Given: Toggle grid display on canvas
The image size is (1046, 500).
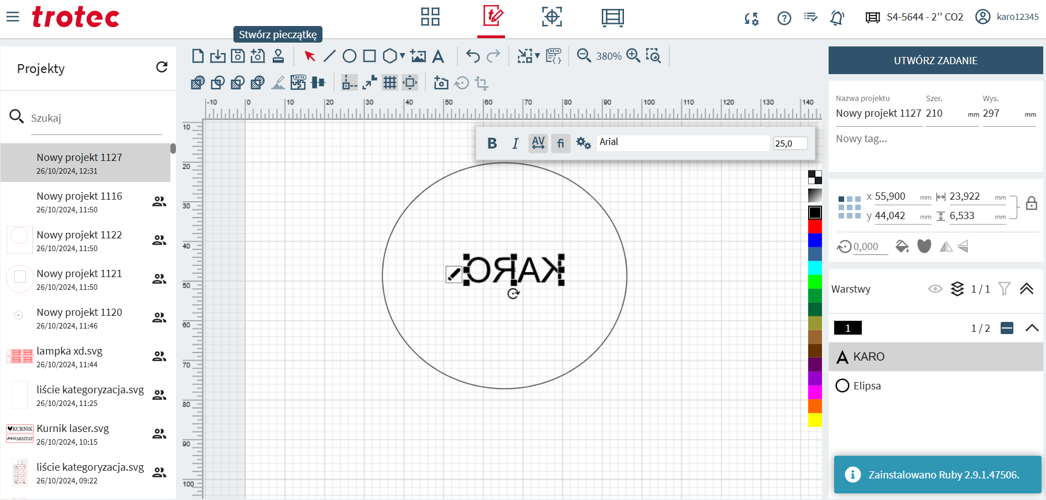Looking at the screenshot, I should pyautogui.click(x=390, y=83).
